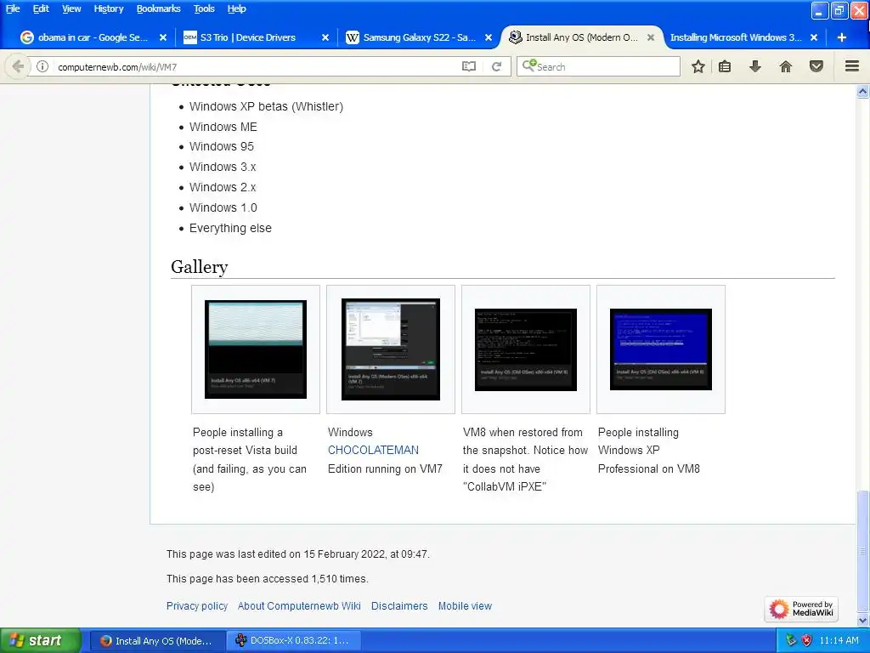Open the Disclaimers link
The height and width of the screenshot is (653, 870).
[x=399, y=605]
